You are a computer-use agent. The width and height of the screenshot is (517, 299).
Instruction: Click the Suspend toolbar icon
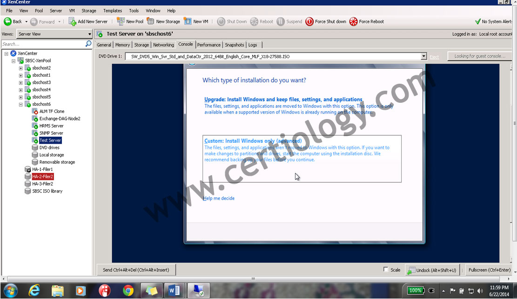click(x=281, y=21)
